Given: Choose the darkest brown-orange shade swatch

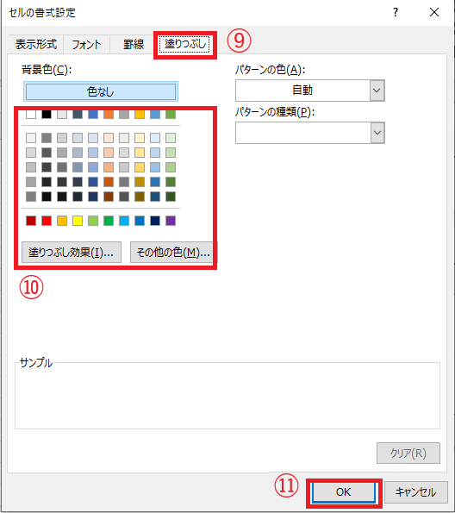Looking at the screenshot, I should tap(109, 197).
